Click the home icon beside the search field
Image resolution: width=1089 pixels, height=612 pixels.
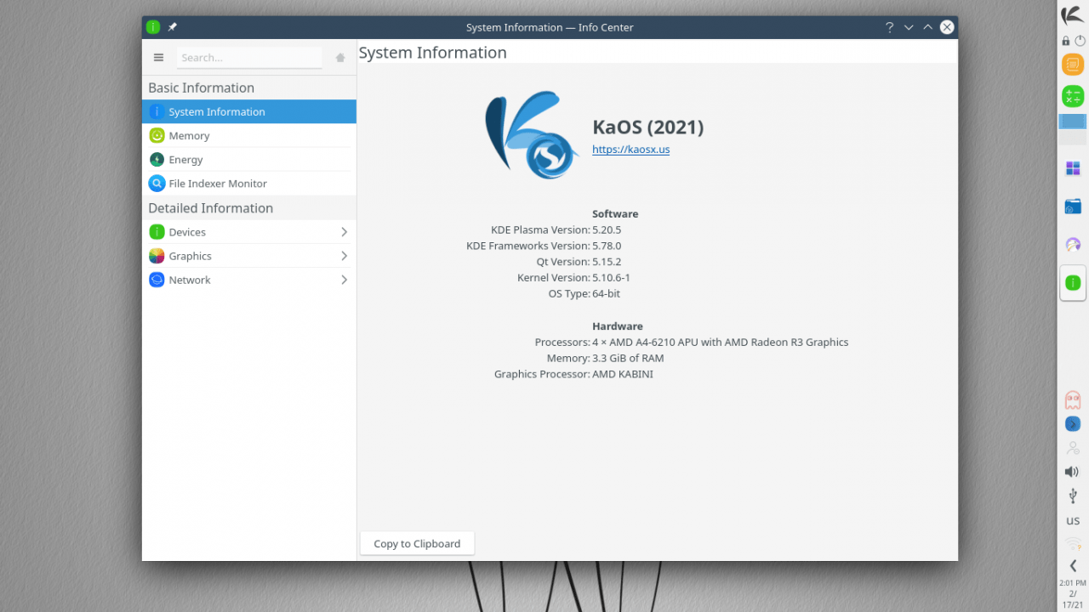click(340, 58)
